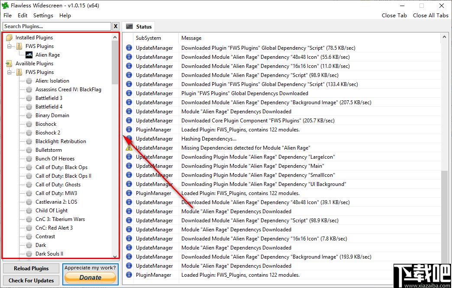Viewport: 452px width, 288px height.
Task: Click info icon for the Dependency "Main" row
Action: pyautogui.click(x=129, y=166)
